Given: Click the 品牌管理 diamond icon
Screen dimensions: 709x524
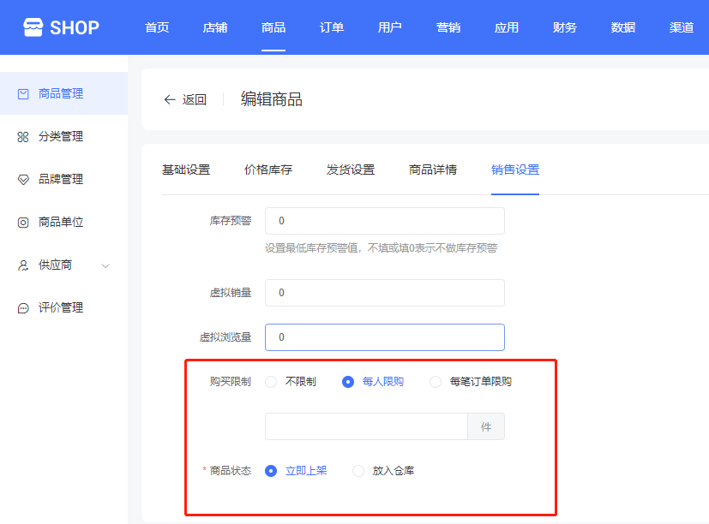Looking at the screenshot, I should pyautogui.click(x=23, y=180).
